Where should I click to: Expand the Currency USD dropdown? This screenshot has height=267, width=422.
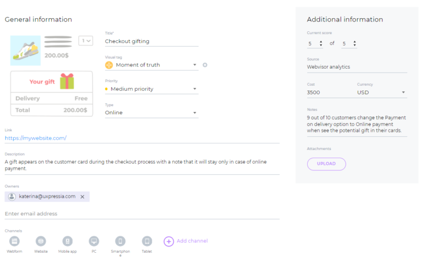point(403,92)
